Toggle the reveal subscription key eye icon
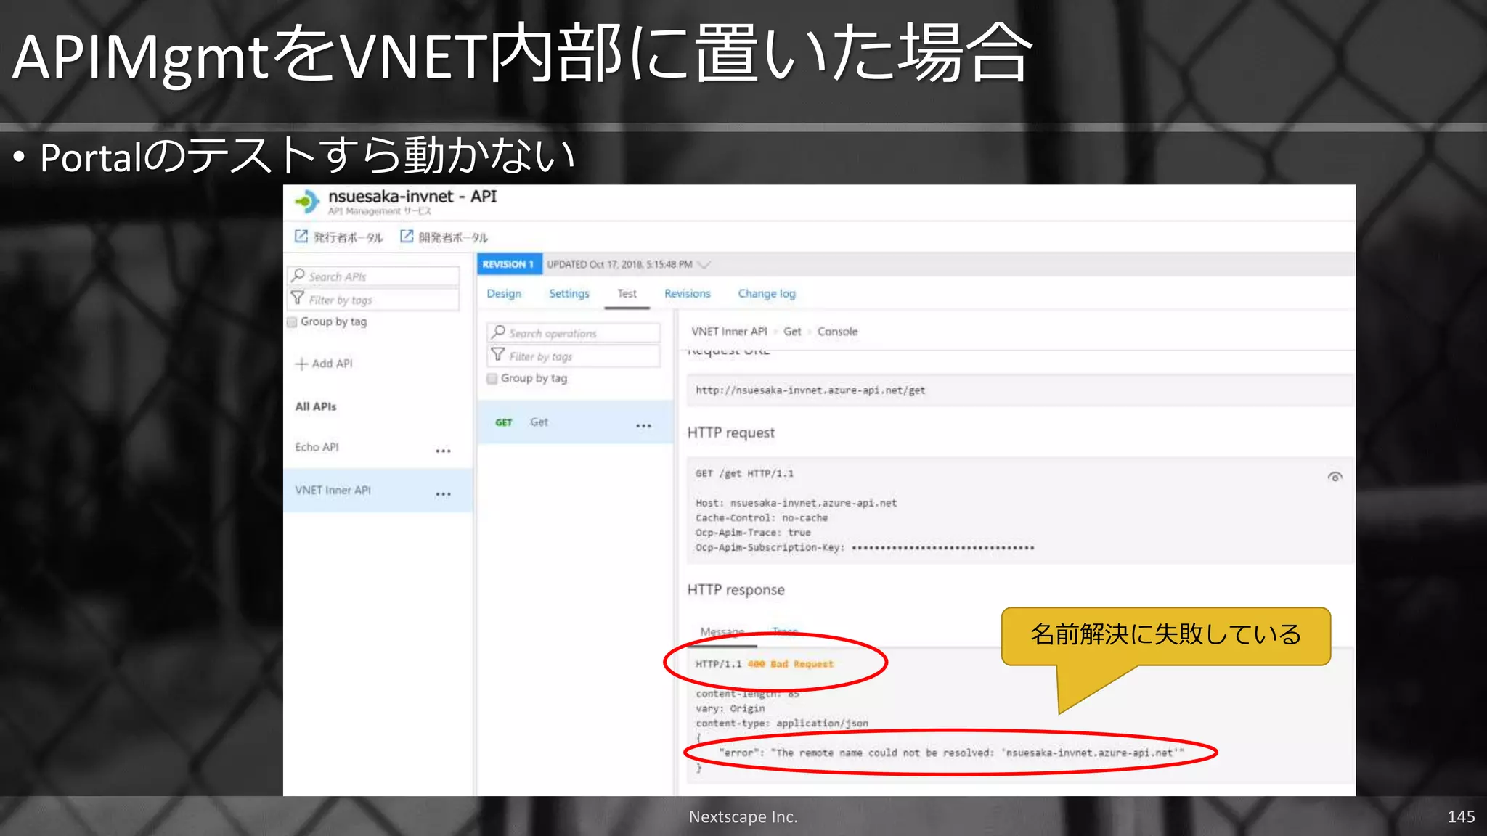Viewport: 1487px width, 836px height. [x=1335, y=477]
